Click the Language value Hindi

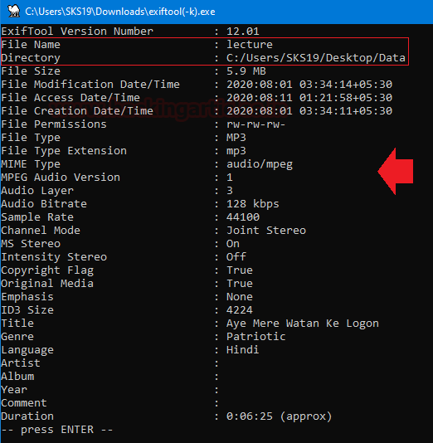(242, 350)
